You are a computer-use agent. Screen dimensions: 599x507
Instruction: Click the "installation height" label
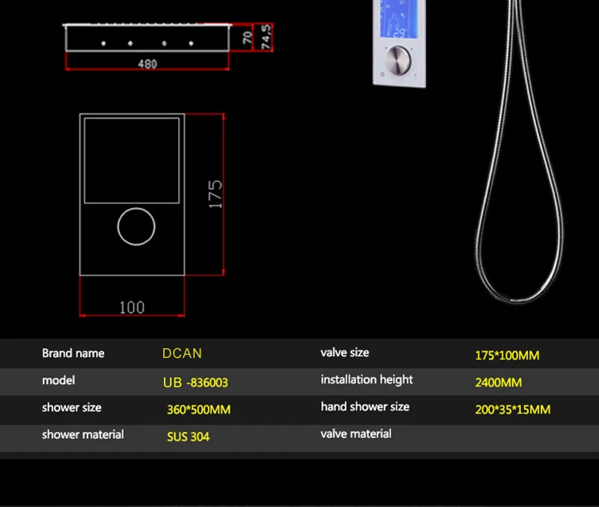tap(366, 380)
